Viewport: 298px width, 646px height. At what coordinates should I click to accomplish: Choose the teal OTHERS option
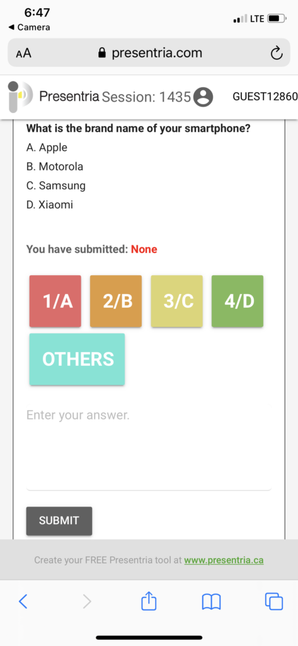(77, 359)
